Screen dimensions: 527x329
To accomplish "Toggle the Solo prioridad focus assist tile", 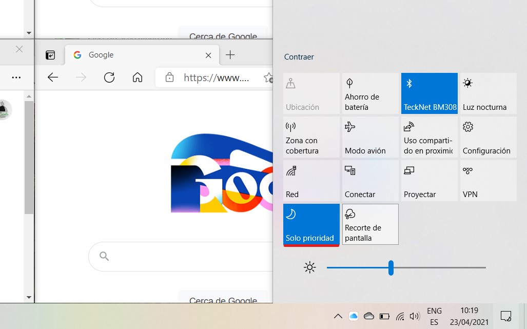I will pos(311,224).
